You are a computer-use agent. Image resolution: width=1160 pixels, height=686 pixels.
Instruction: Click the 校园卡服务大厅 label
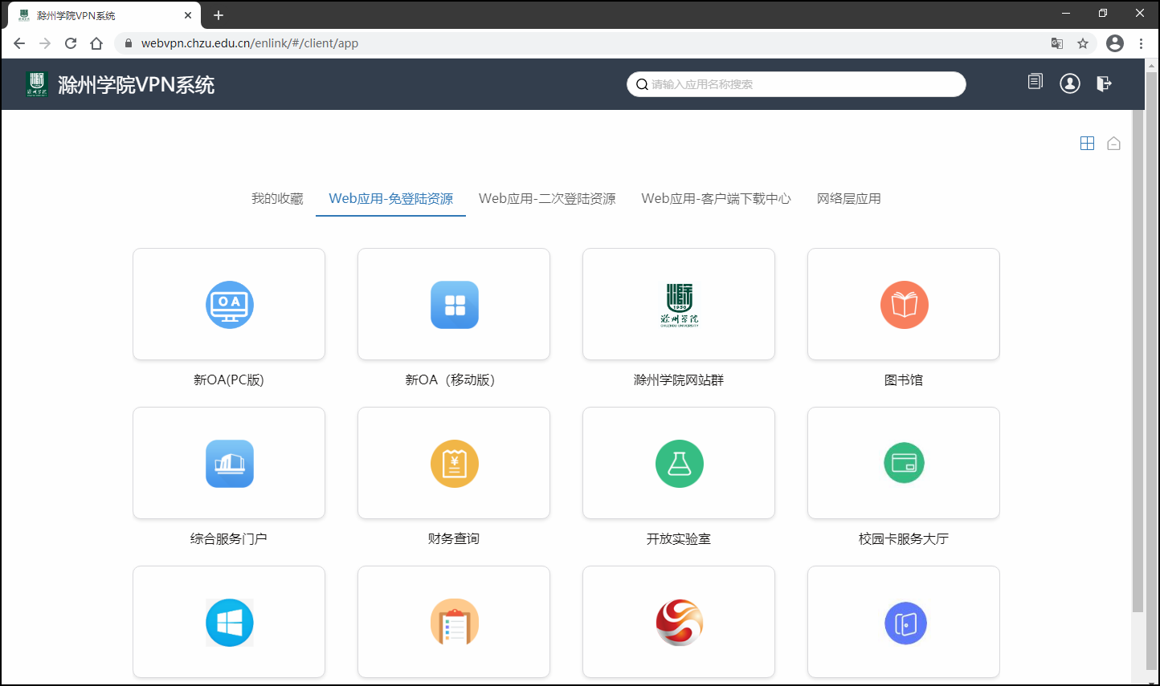pyautogui.click(x=904, y=538)
